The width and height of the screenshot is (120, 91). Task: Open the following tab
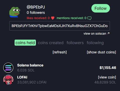95,43
